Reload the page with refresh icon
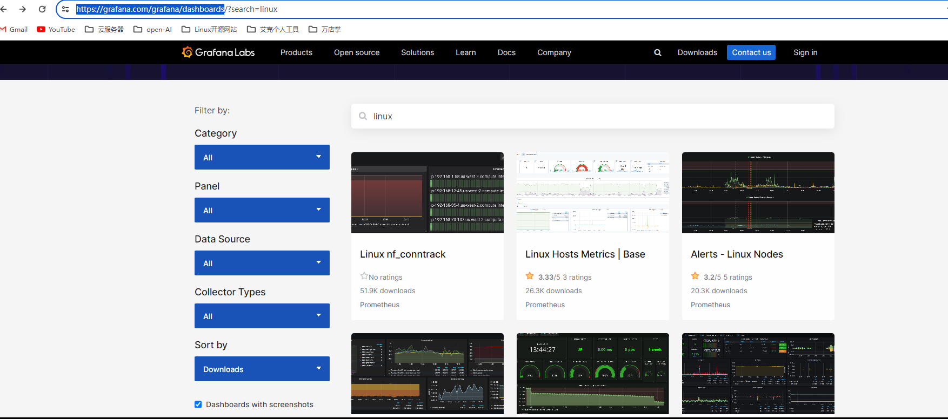Viewport: 948px width, 419px height. (42, 9)
